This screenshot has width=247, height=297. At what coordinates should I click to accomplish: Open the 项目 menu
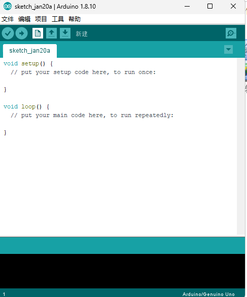click(x=41, y=19)
